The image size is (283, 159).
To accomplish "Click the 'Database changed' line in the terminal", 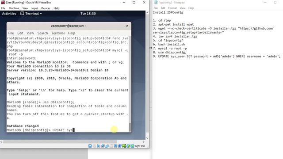I will pyautogui.click(x=23, y=126).
